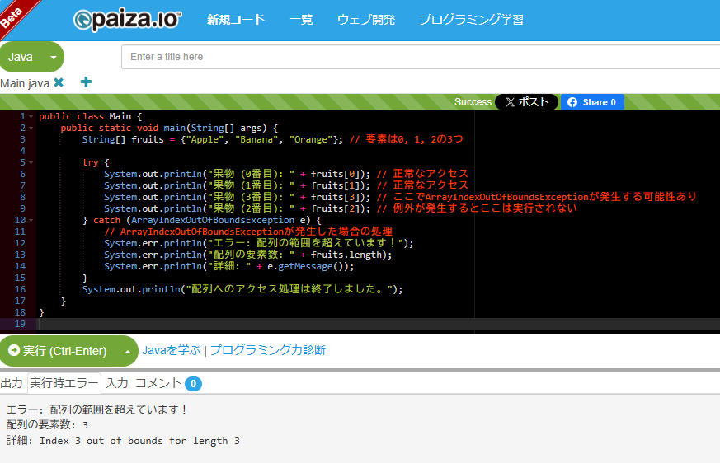720x463 pixels.
Task: Open プログラミング学習 menu item
Action: point(471,20)
